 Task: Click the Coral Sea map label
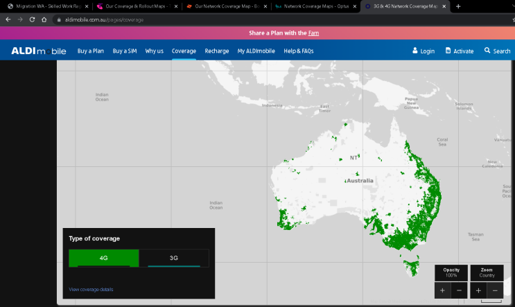tap(442, 142)
